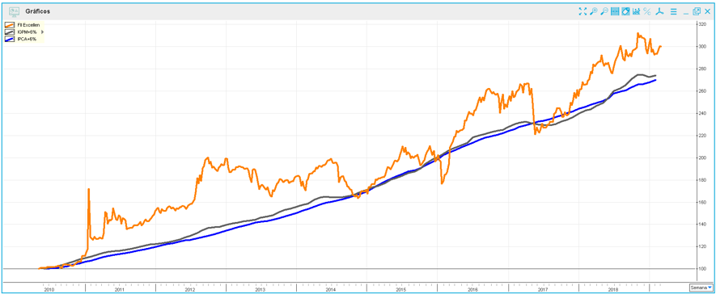
Task: Open the Semanal period dropdown
Action: pos(701,288)
